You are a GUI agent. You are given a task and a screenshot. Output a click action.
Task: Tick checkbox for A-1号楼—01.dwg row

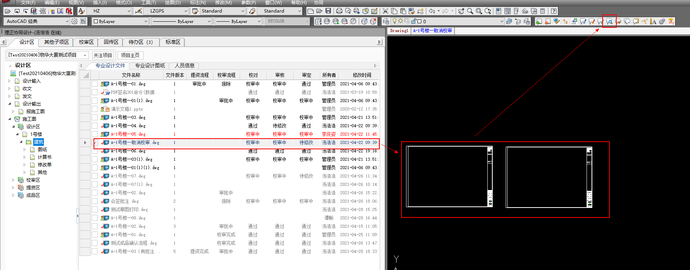pyautogui.click(x=94, y=84)
